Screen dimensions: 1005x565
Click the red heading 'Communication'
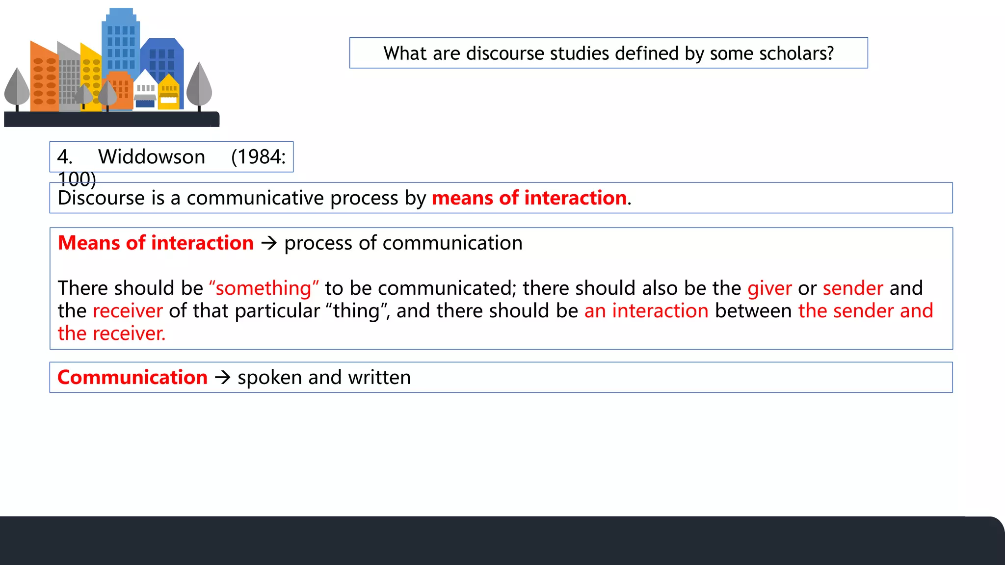coord(132,378)
